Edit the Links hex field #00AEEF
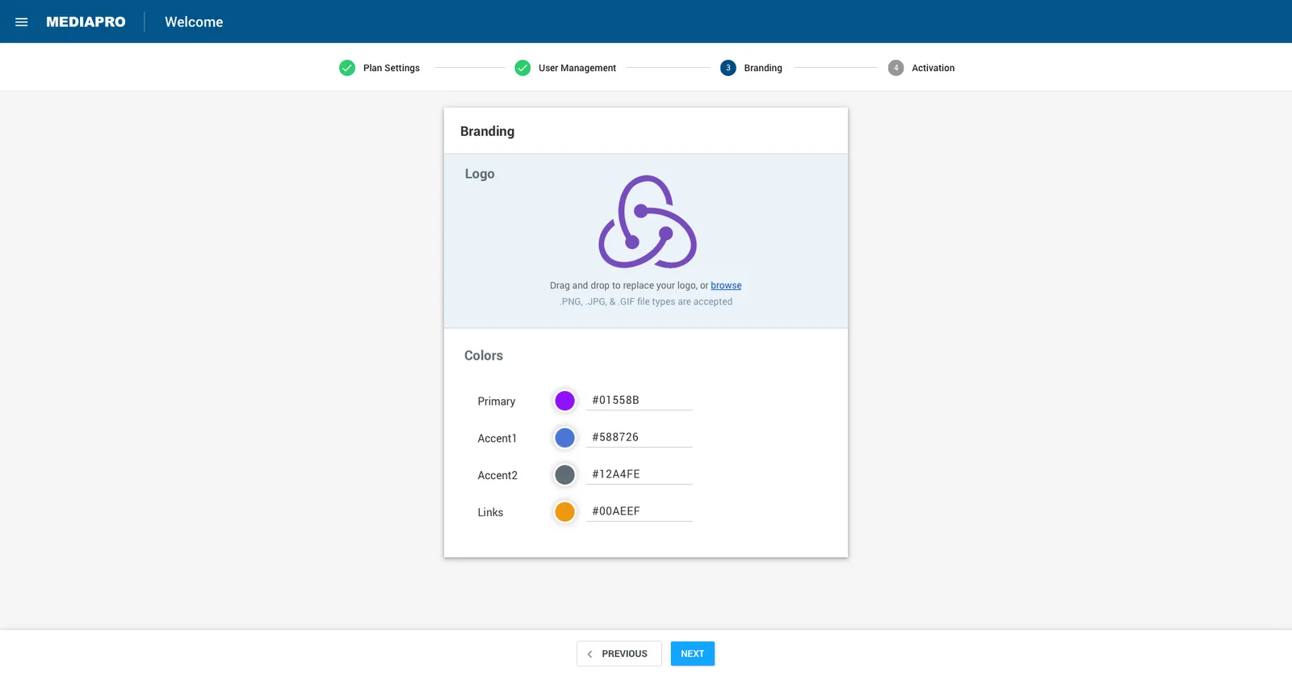1292x677 pixels. (639, 511)
